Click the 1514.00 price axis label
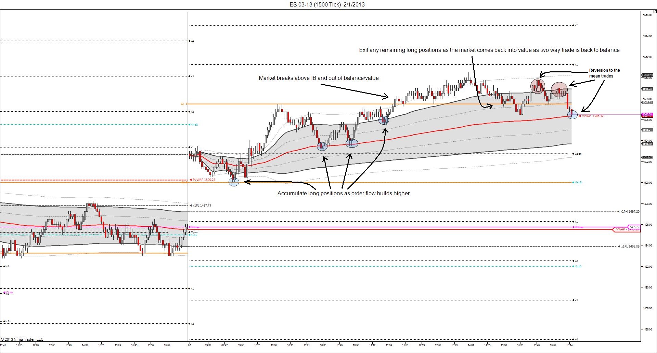 click(x=647, y=36)
